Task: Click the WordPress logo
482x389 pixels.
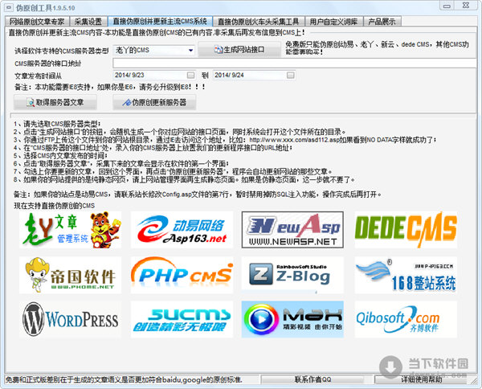Action: coord(71,320)
